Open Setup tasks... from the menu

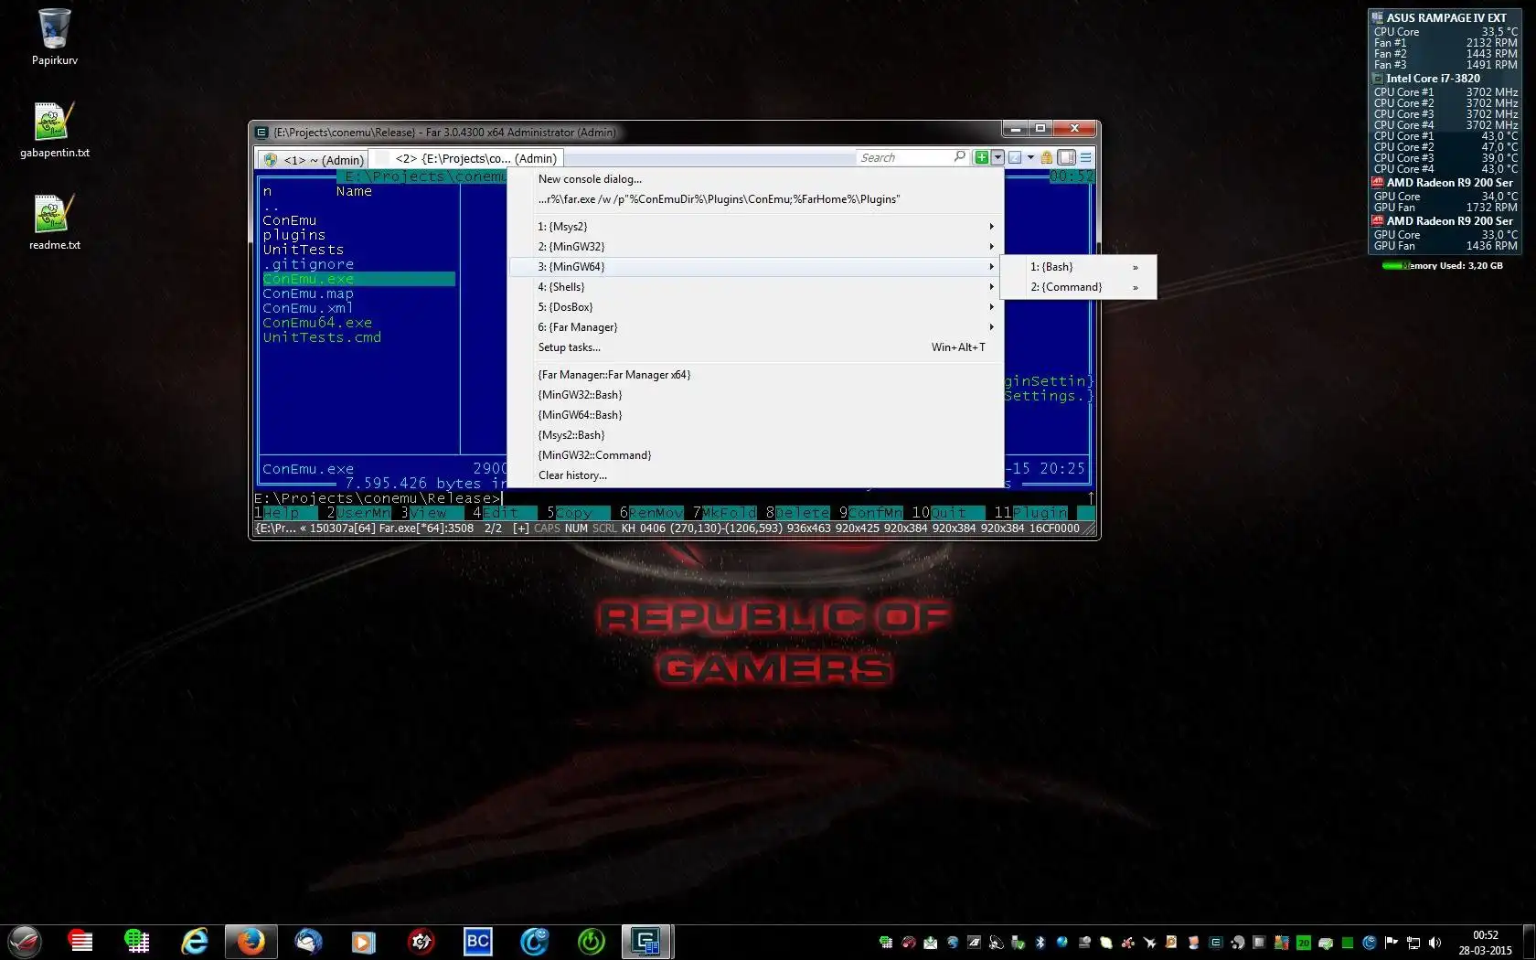[x=756, y=347]
